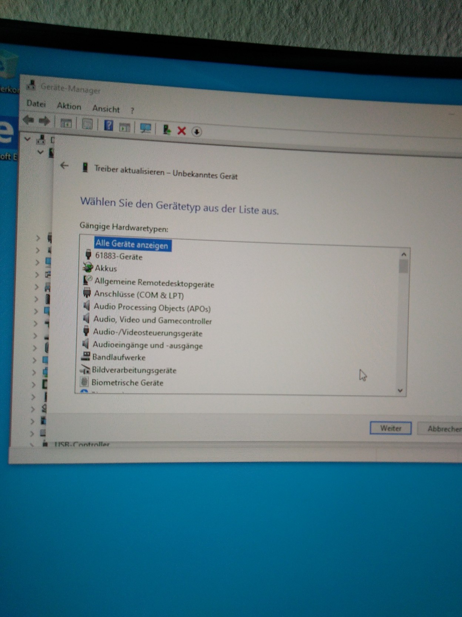The width and height of the screenshot is (462, 617).
Task: Click the toolbar Back arrow in Geräte-Manager
Action: tap(28, 120)
